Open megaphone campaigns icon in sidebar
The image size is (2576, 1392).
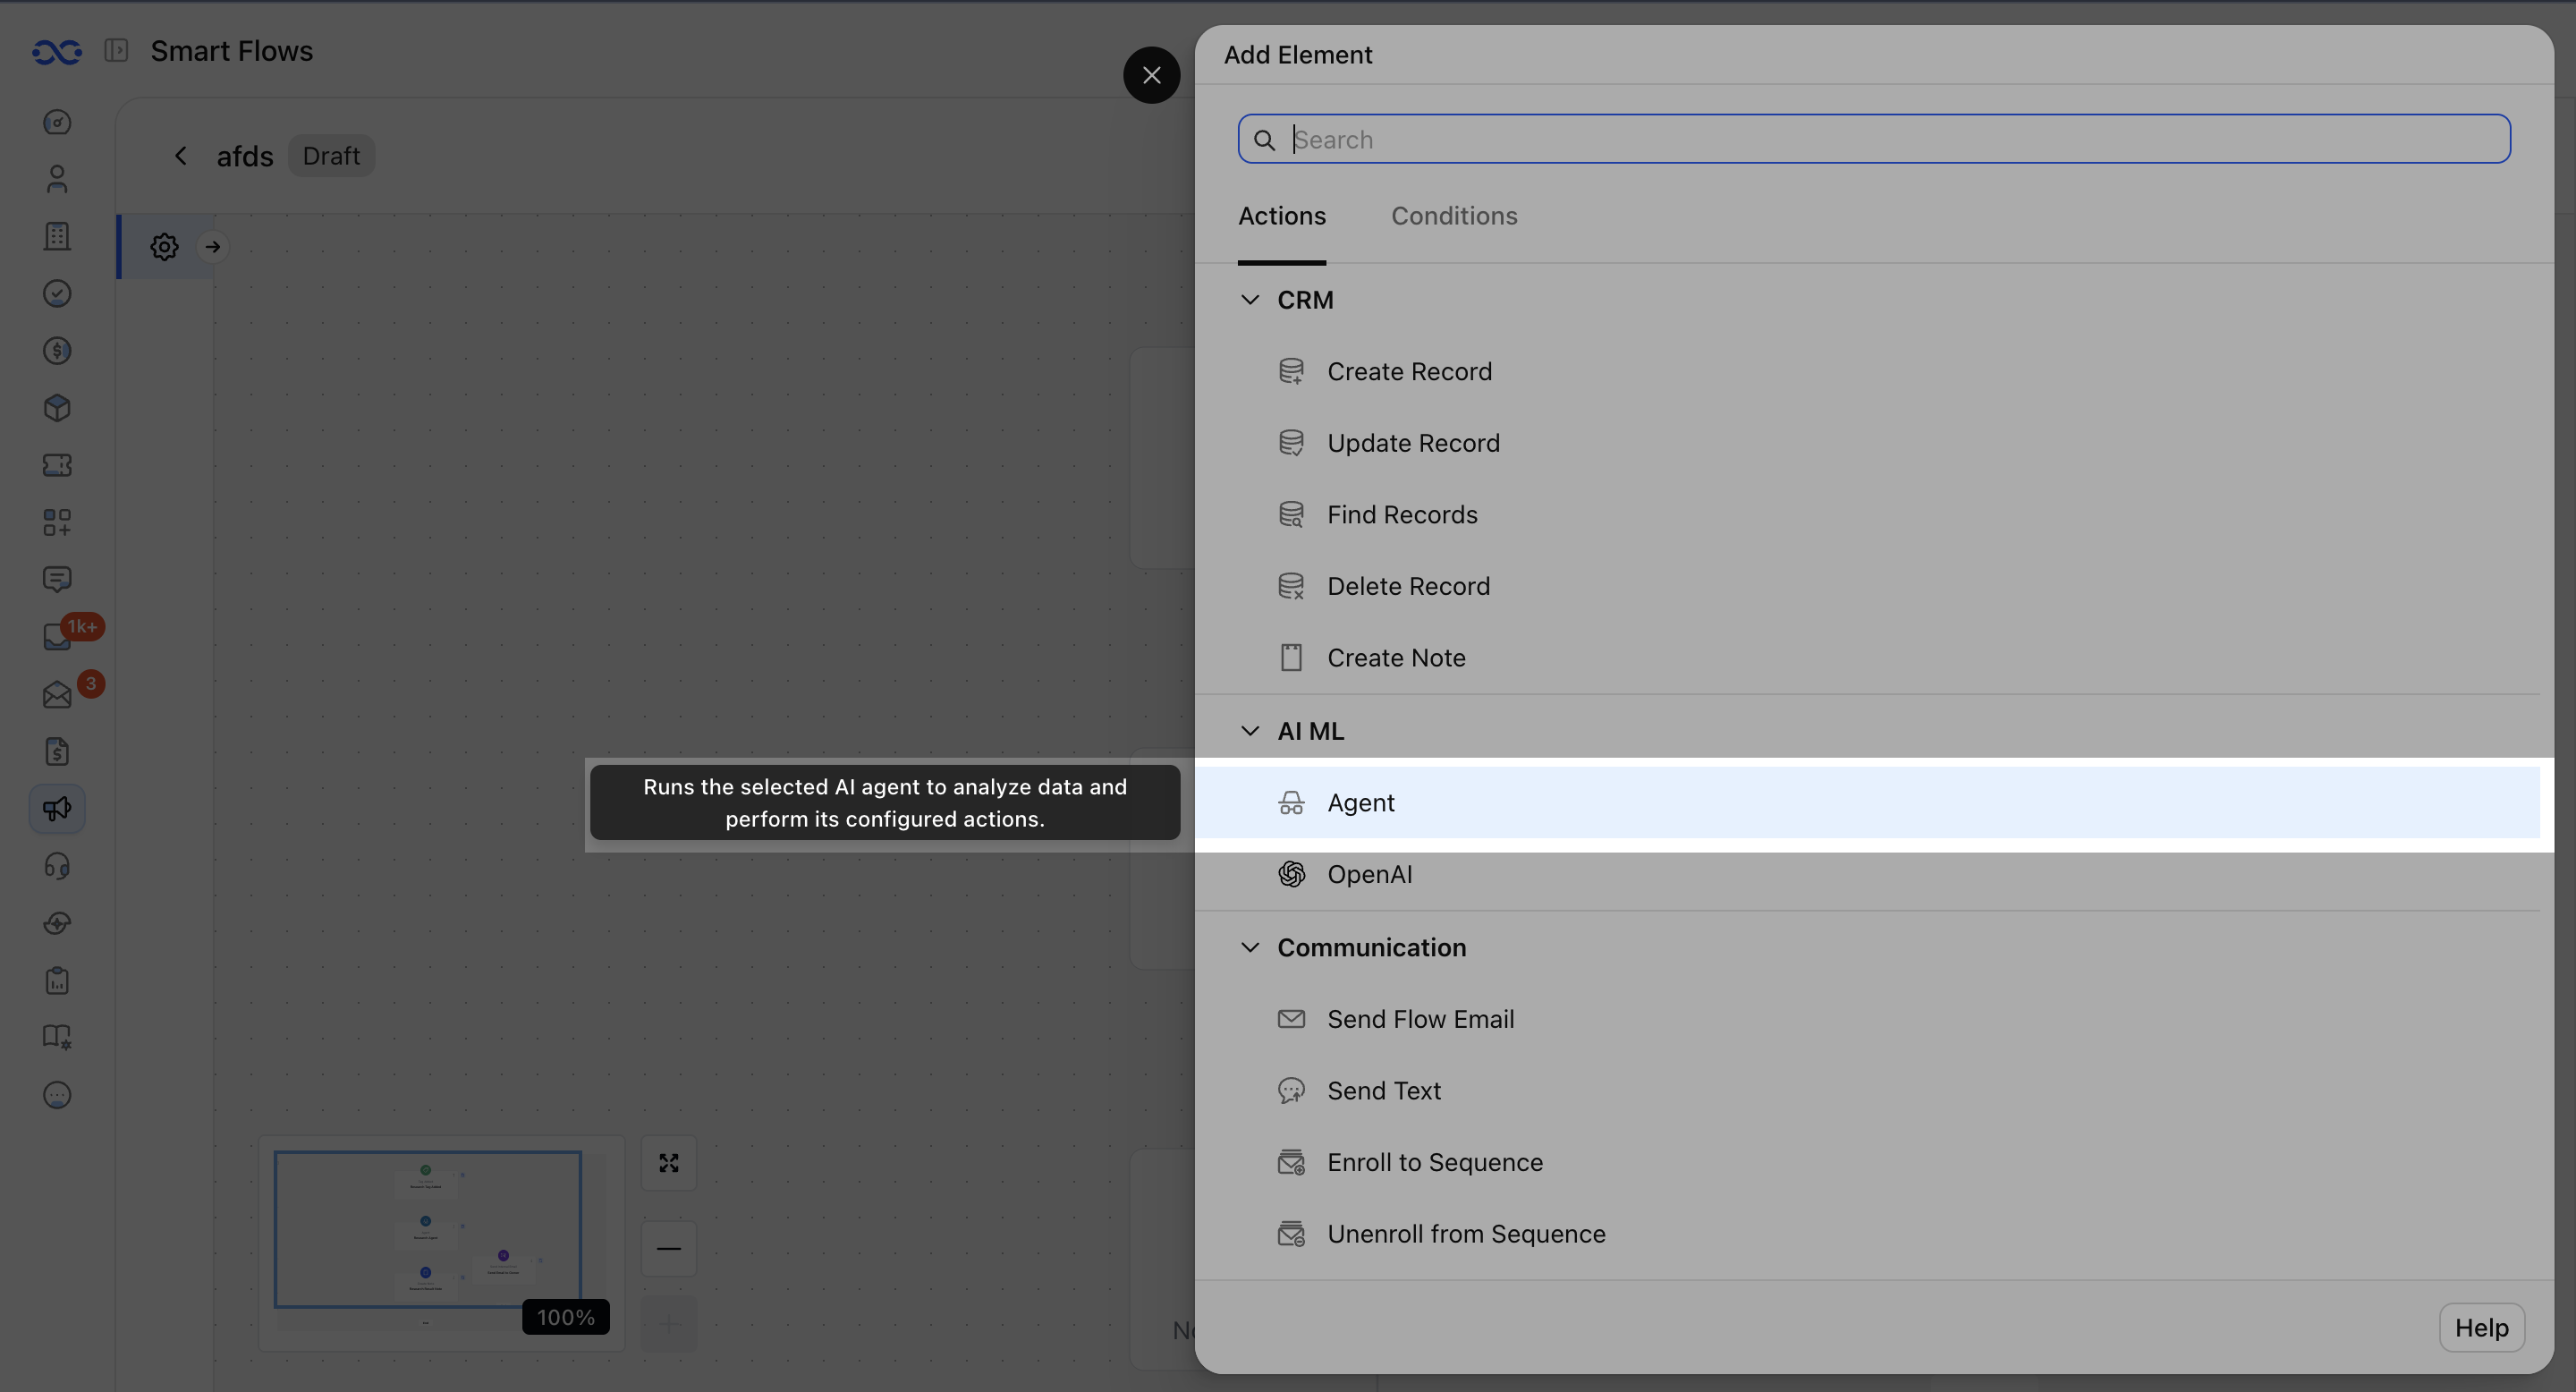point(57,809)
